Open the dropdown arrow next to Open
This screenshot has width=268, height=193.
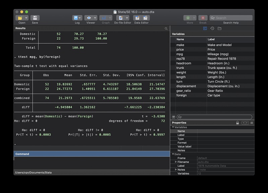point(25,18)
